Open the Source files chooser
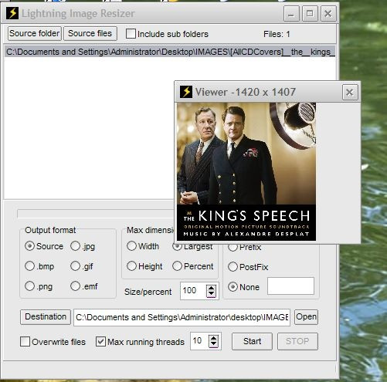Image resolution: width=387 pixels, height=382 pixels. click(x=90, y=33)
